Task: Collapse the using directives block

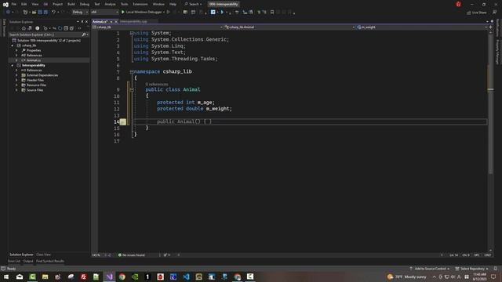Action: point(132,33)
